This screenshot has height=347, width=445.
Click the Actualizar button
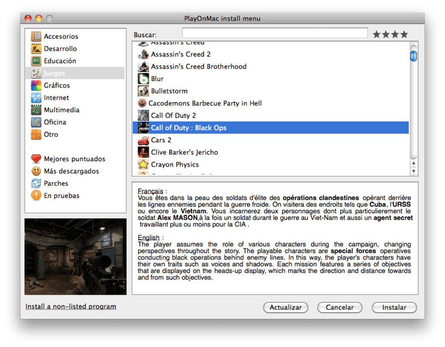(285, 307)
